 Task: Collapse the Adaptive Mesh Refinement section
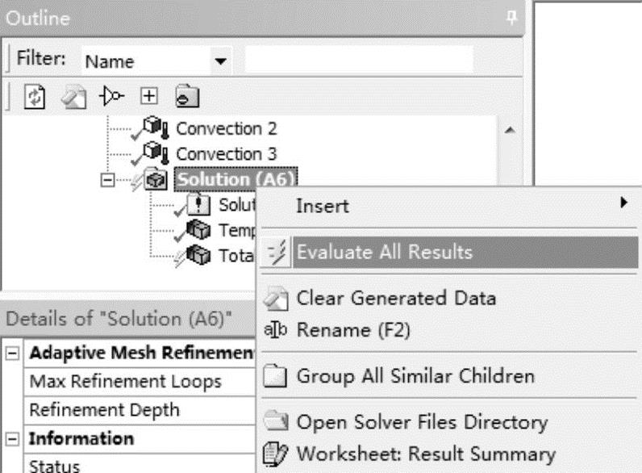(12, 353)
